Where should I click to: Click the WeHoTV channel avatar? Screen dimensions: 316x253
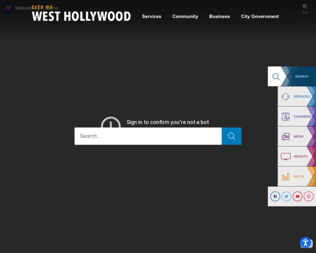tap(8, 8)
